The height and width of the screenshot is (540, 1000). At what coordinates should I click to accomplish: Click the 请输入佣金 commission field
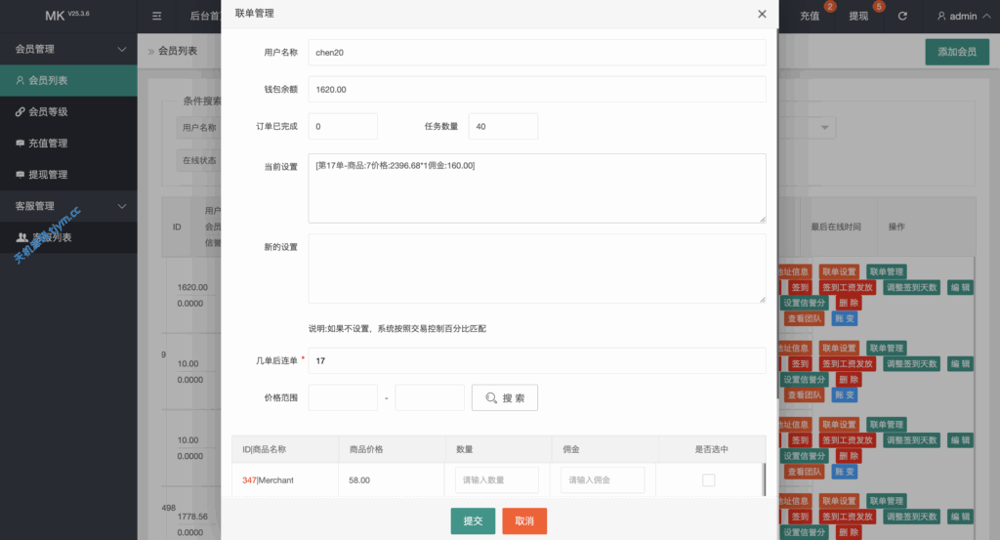(602, 480)
